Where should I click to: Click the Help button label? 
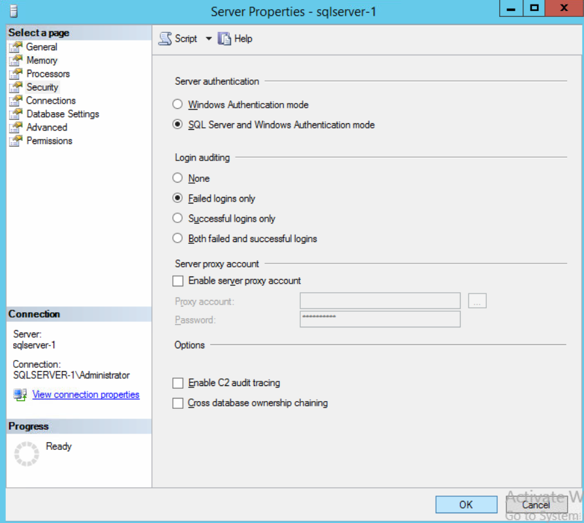tap(243, 38)
